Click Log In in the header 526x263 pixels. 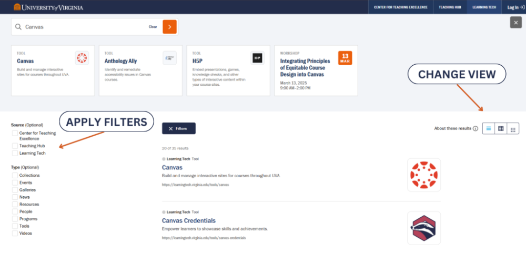[x=516, y=7]
